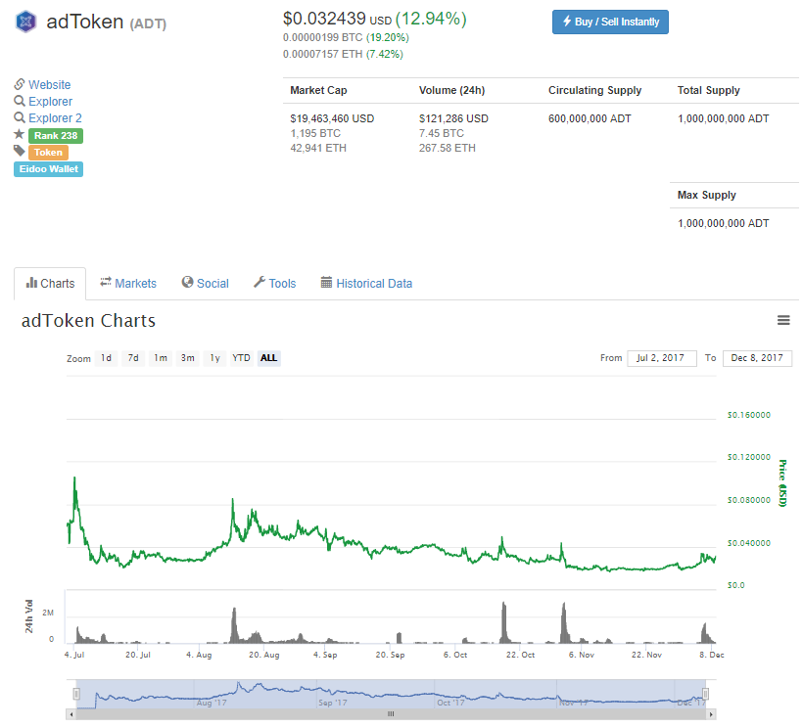Click the $0.032439 USD price

(x=338, y=19)
